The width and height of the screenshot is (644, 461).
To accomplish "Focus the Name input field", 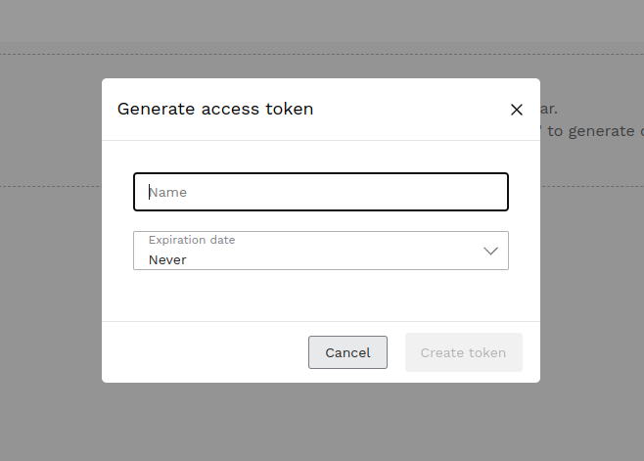I will (x=321, y=192).
